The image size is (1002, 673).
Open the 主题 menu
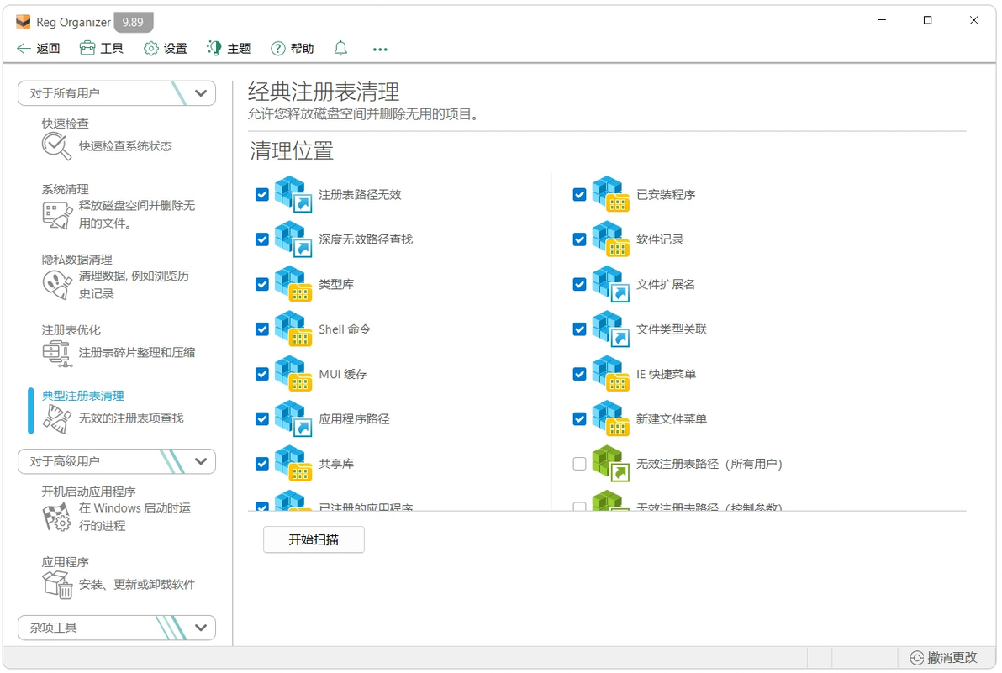pos(229,49)
